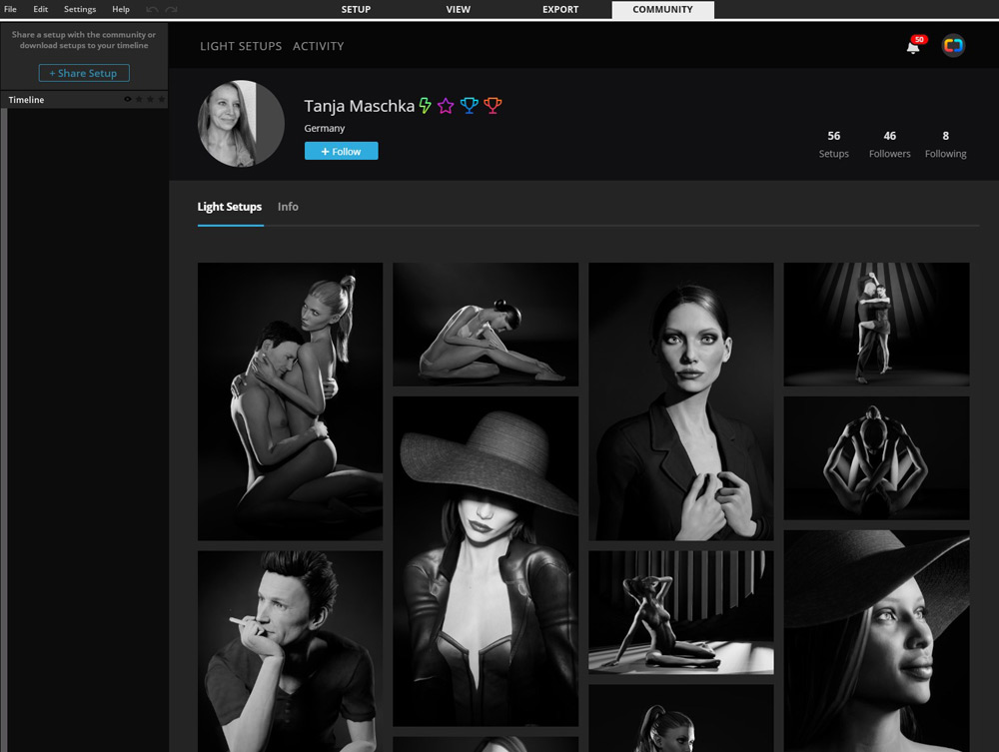Click the Undo arrow icon
Screen dimensions: 999x752
(152, 10)
